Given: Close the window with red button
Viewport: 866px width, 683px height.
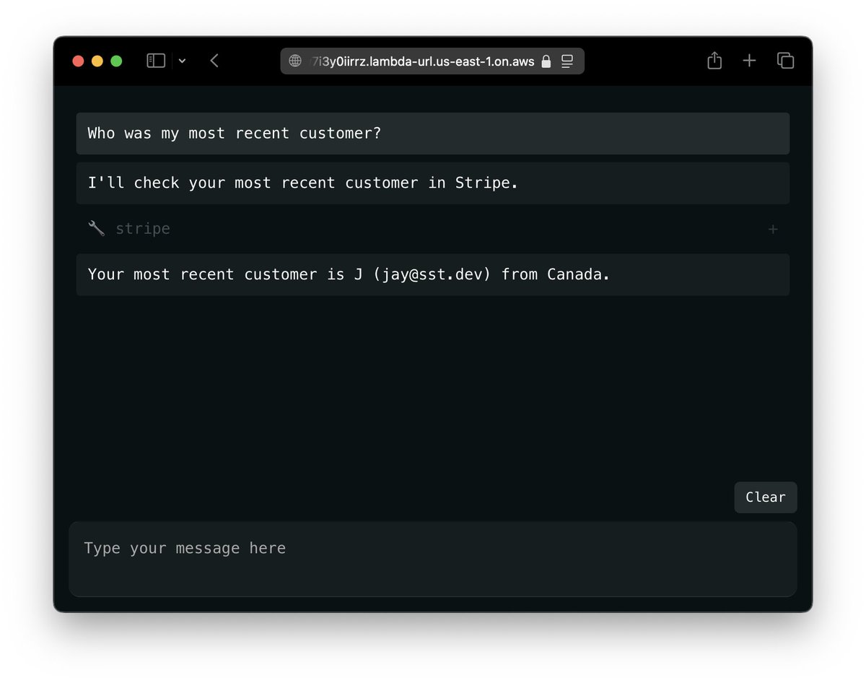Looking at the screenshot, I should point(79,61).
